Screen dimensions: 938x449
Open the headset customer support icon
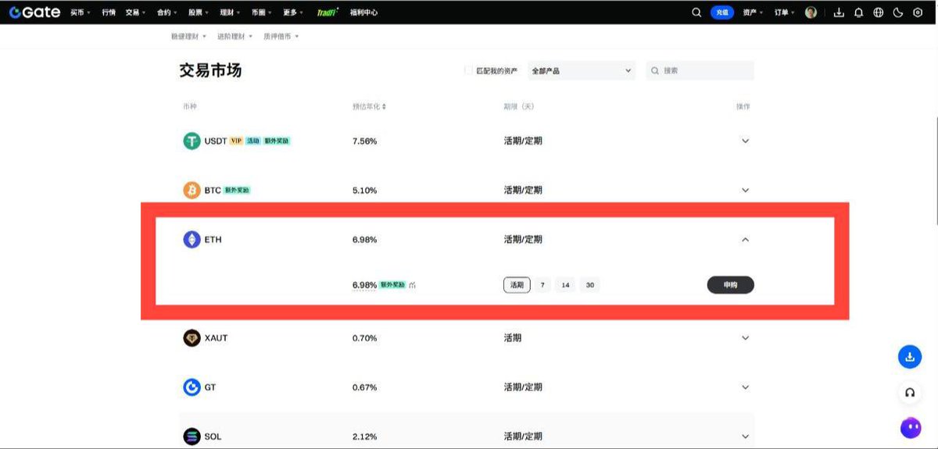pyautogui.click(x=910, y=393)
